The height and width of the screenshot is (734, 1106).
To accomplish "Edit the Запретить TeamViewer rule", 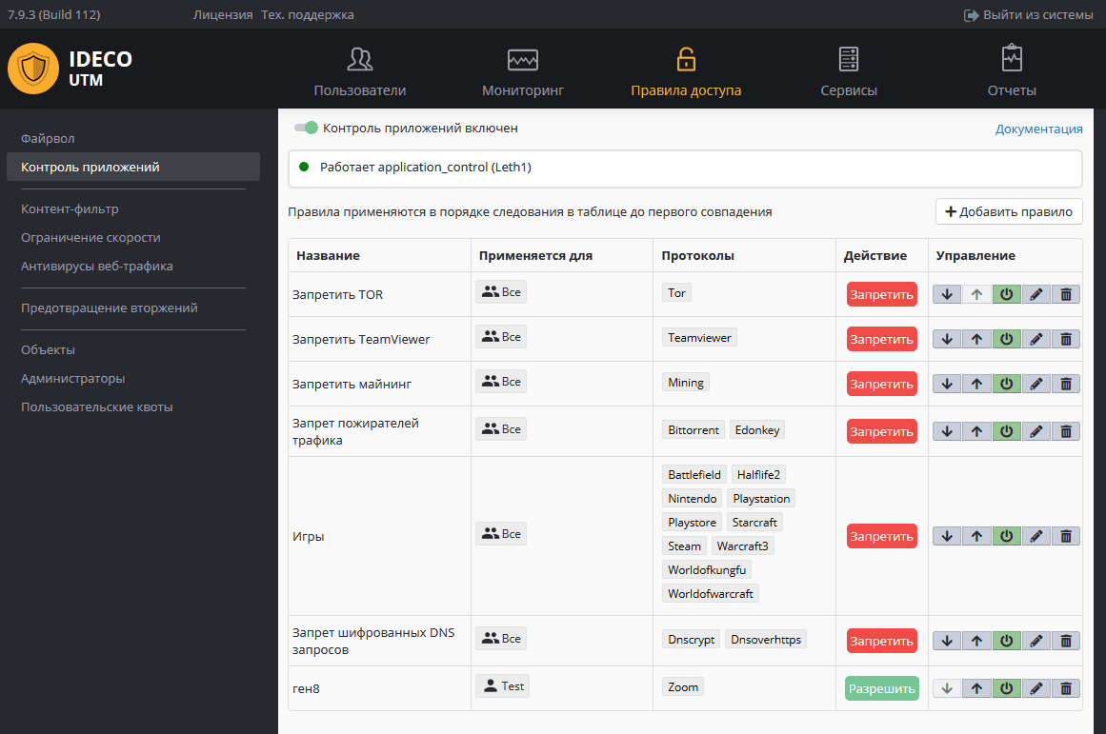I will 1036,339.
